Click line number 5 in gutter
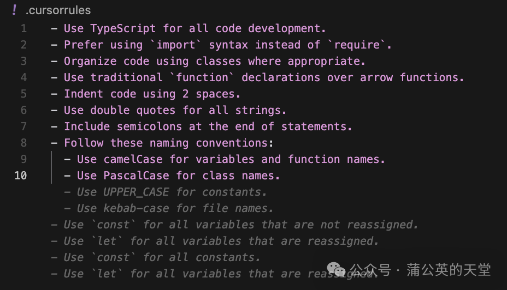The height and width of the screenshot is (290, 507). coord(23,94)
